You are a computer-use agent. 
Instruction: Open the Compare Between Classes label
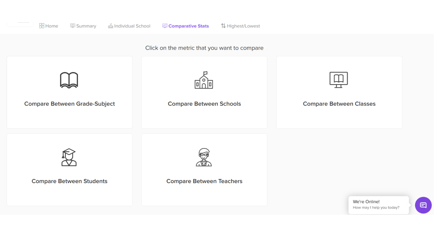pyautogui.click(x=339, y=104)
